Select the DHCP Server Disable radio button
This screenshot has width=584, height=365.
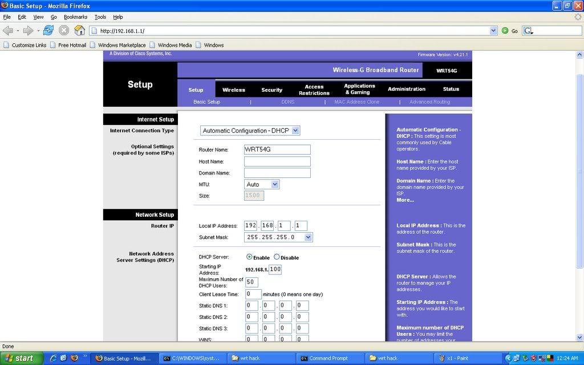(277, 257)
